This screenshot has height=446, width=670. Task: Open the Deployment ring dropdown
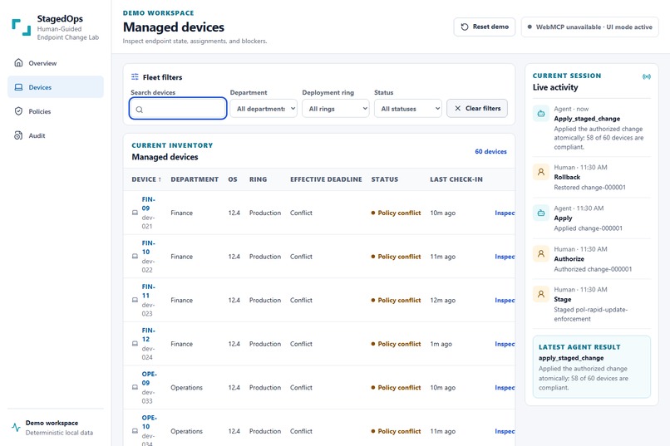336,109
